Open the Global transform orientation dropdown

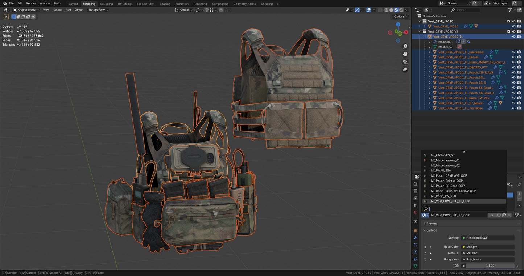[x=185, y=10]
